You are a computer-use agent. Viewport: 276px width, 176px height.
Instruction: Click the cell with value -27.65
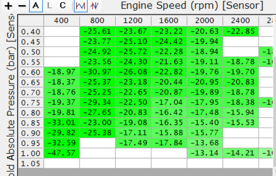click(97, 113)
